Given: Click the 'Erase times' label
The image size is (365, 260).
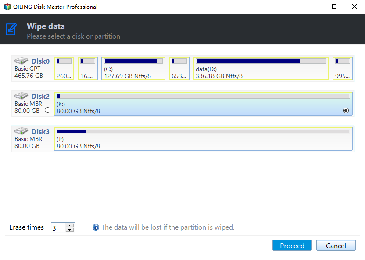Looking at the screenshot, I should 26,227.
